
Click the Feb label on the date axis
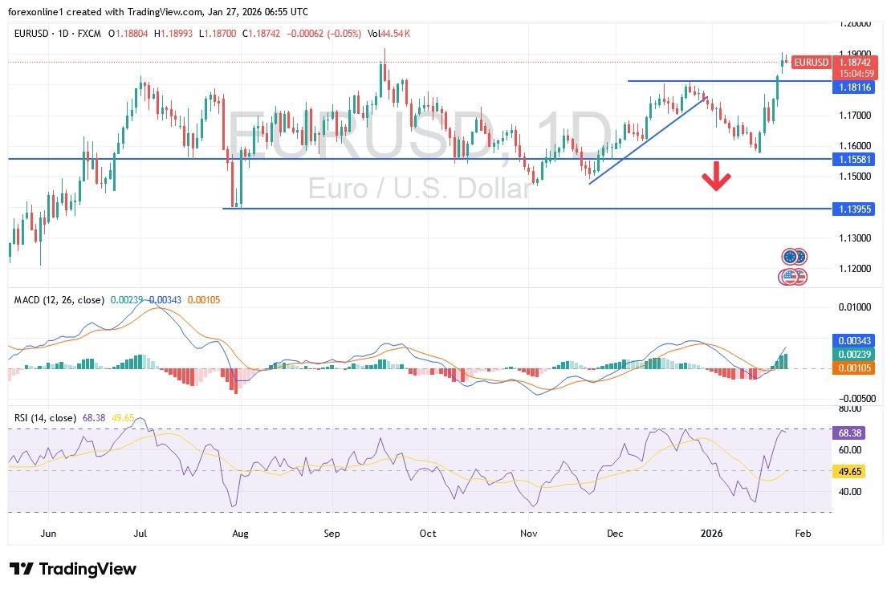tap(802, 533)
